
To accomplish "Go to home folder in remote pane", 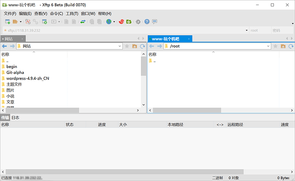I will point(283,46).
